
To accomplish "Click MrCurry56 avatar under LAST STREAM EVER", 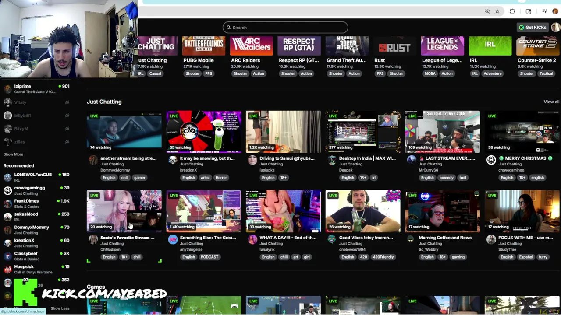I will [x=411, y=160].
